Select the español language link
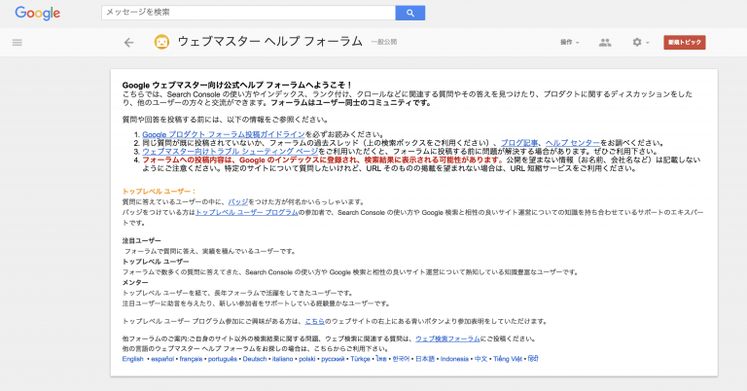The width and height of the screenshot is (747, 391). point(162,359)
